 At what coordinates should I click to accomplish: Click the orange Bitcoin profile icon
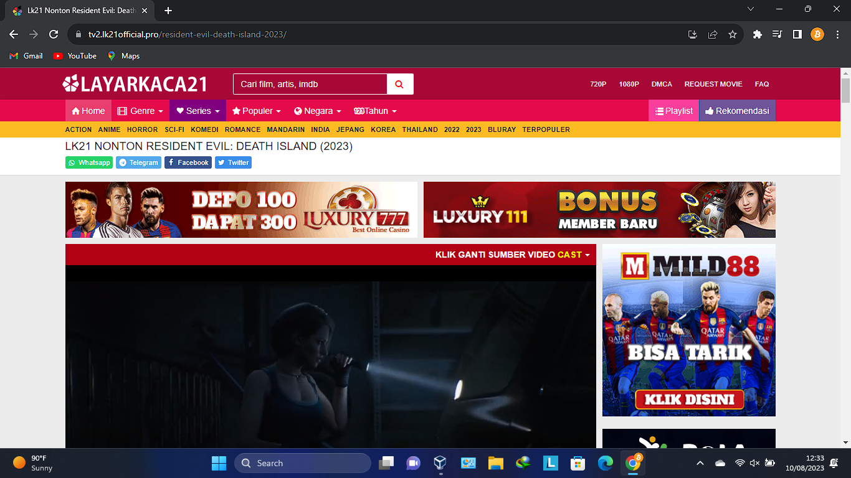click(x=817, y=34)
